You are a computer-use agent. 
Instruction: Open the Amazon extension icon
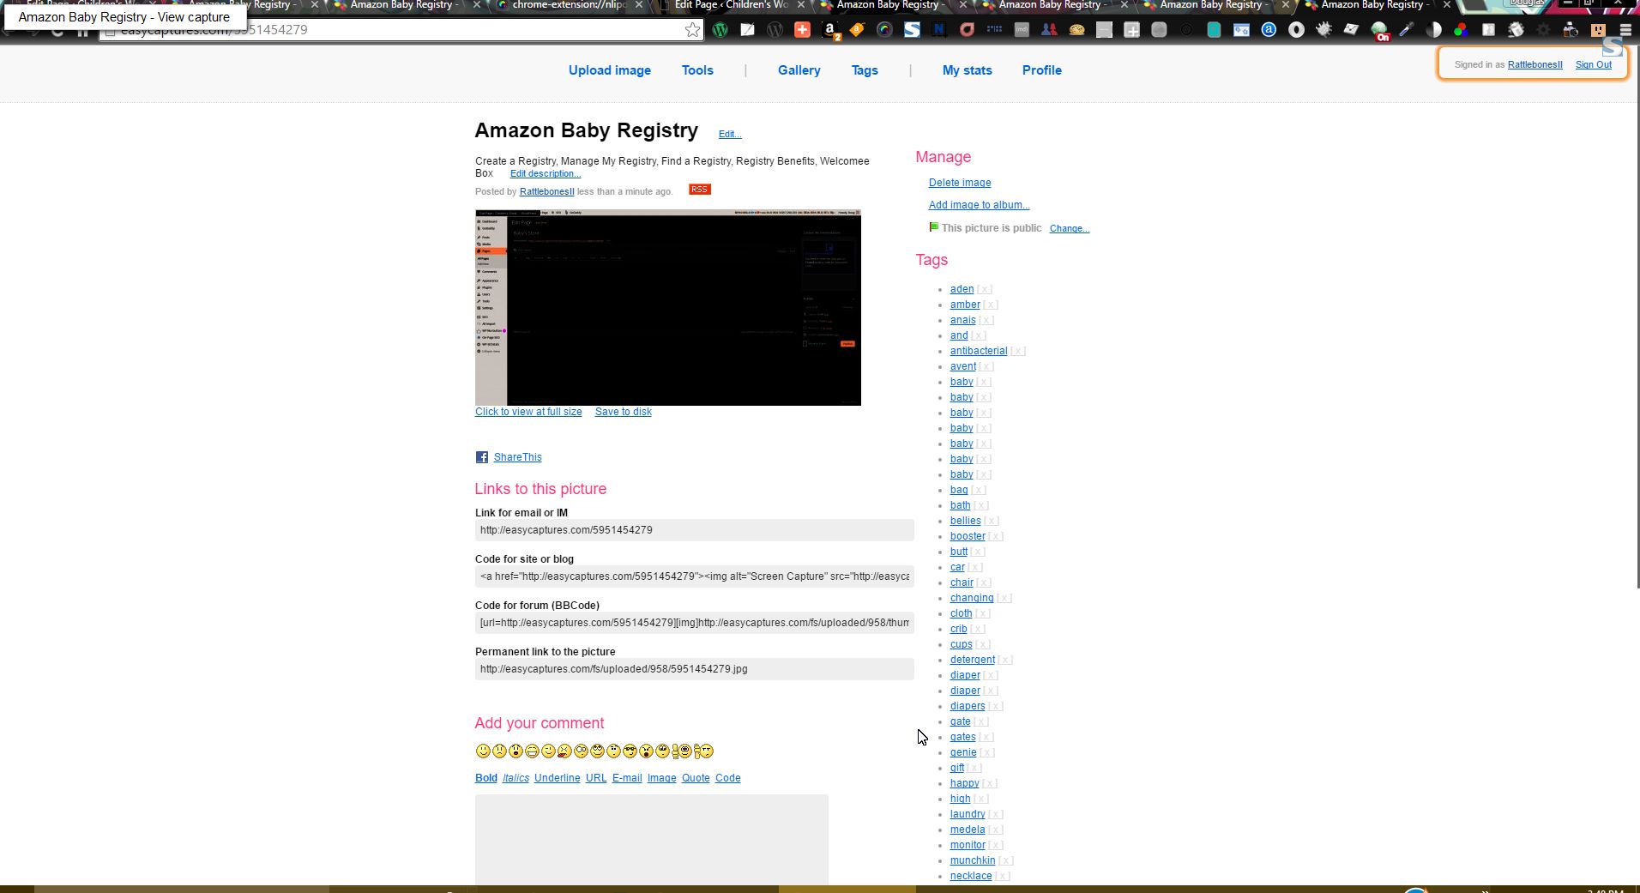(x=830, y=31)
